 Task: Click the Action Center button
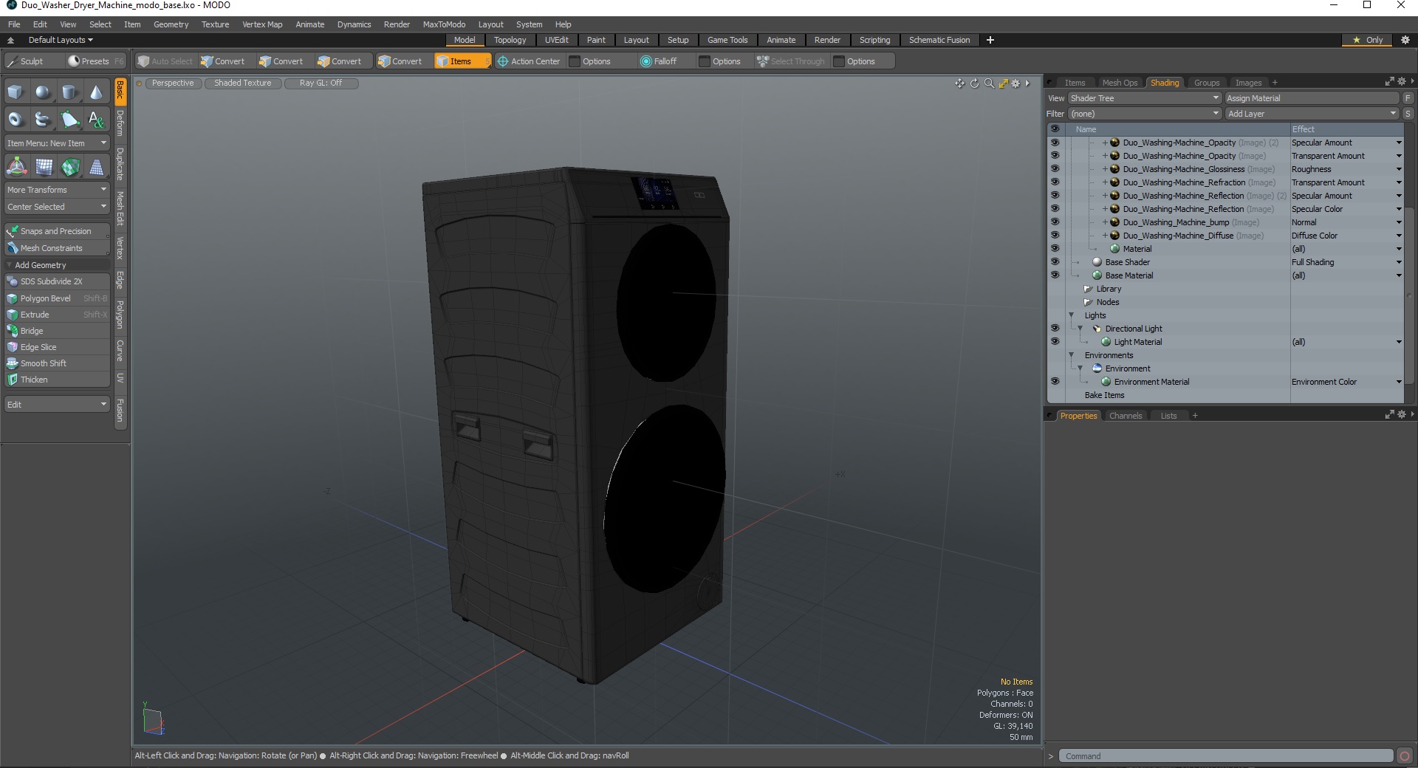[530, 61]
